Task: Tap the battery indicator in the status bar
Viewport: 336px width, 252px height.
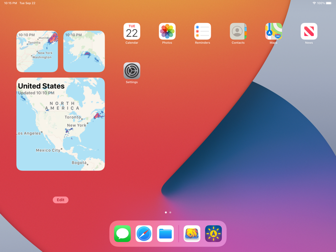Action: click(329, 3)
